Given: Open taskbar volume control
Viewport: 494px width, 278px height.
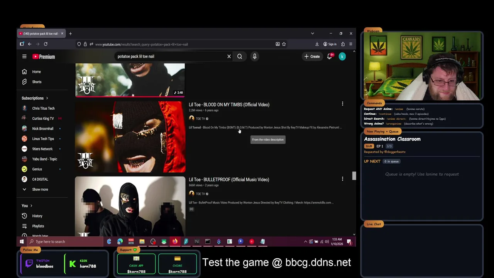Looking at the screenshot, I should 327,242.
